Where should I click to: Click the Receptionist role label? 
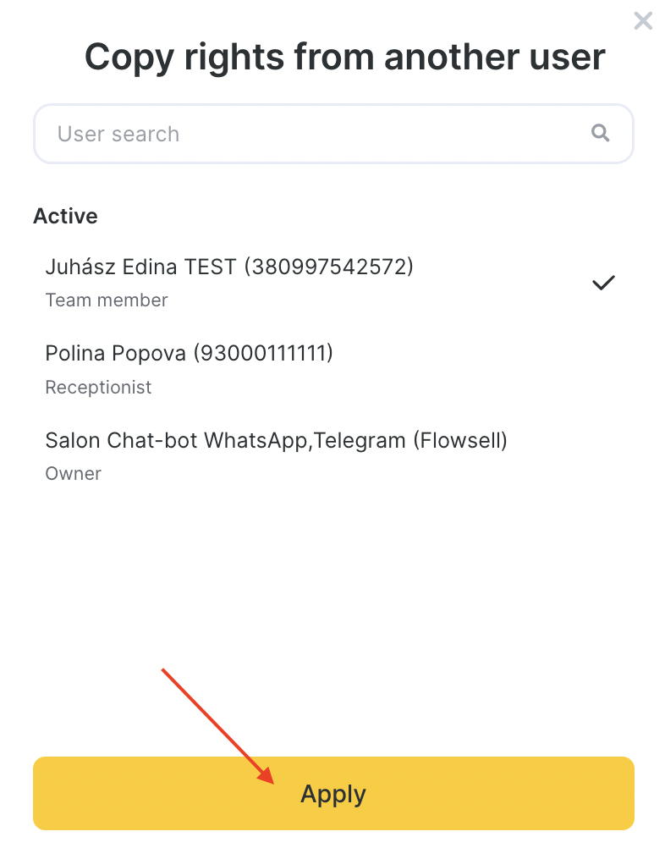pyautogui.click(x=98, y=388)
